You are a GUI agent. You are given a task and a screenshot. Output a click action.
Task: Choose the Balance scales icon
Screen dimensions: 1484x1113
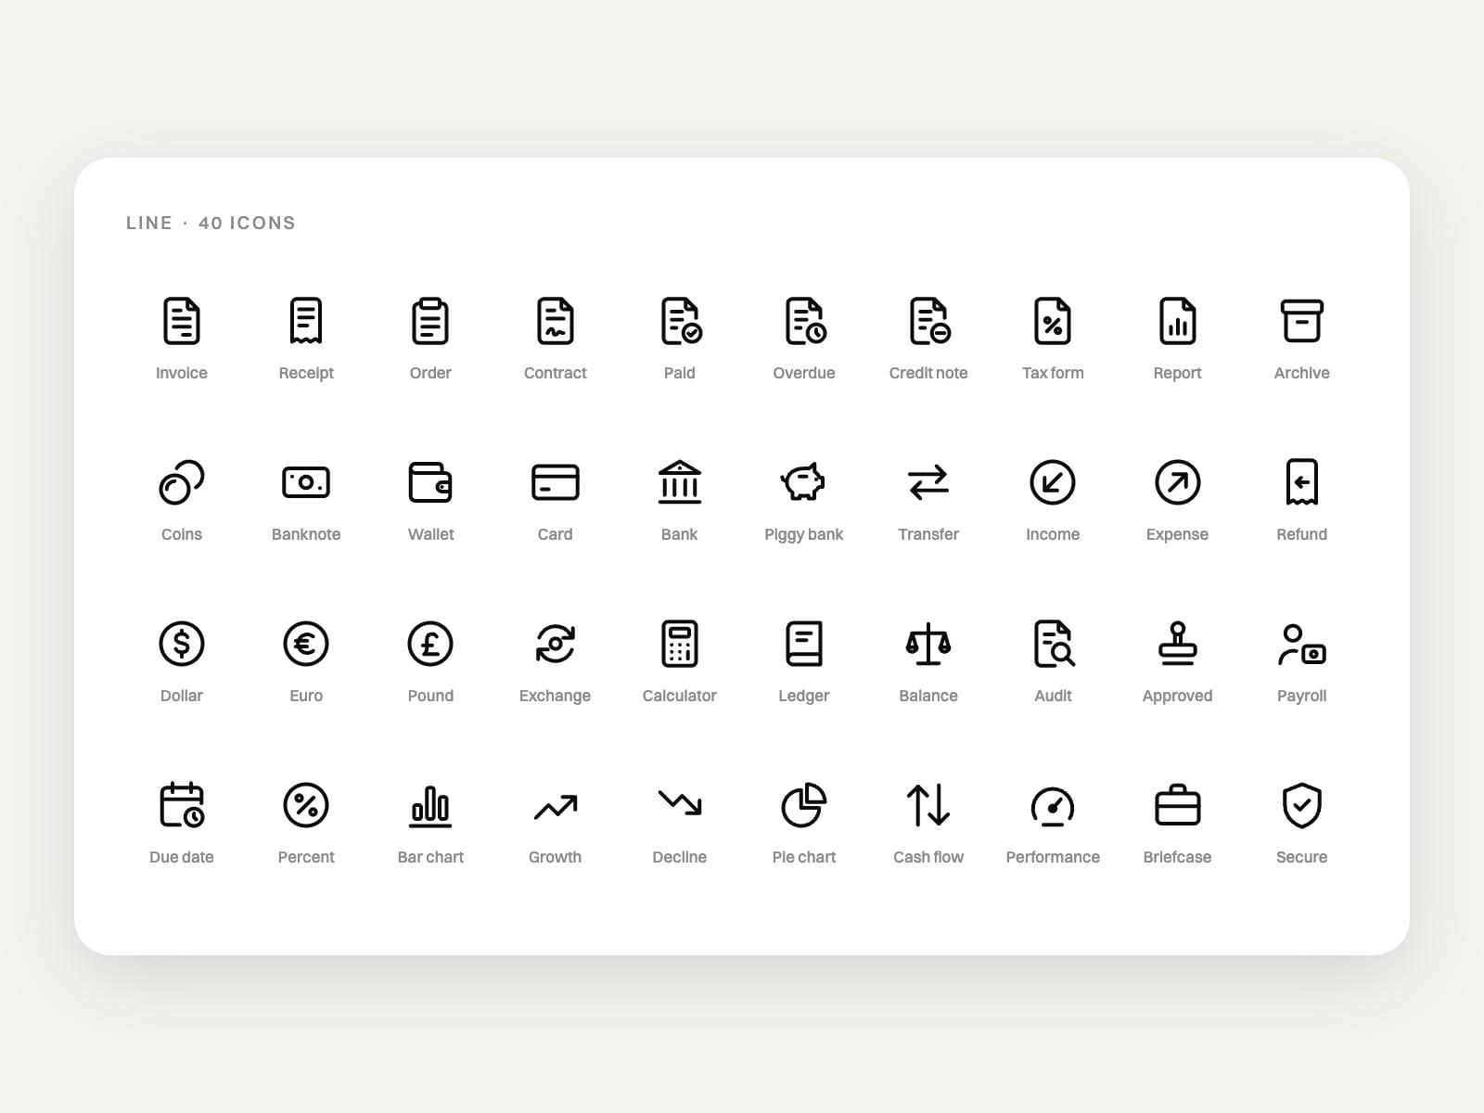pyautogui.click(x=928, y=644)
